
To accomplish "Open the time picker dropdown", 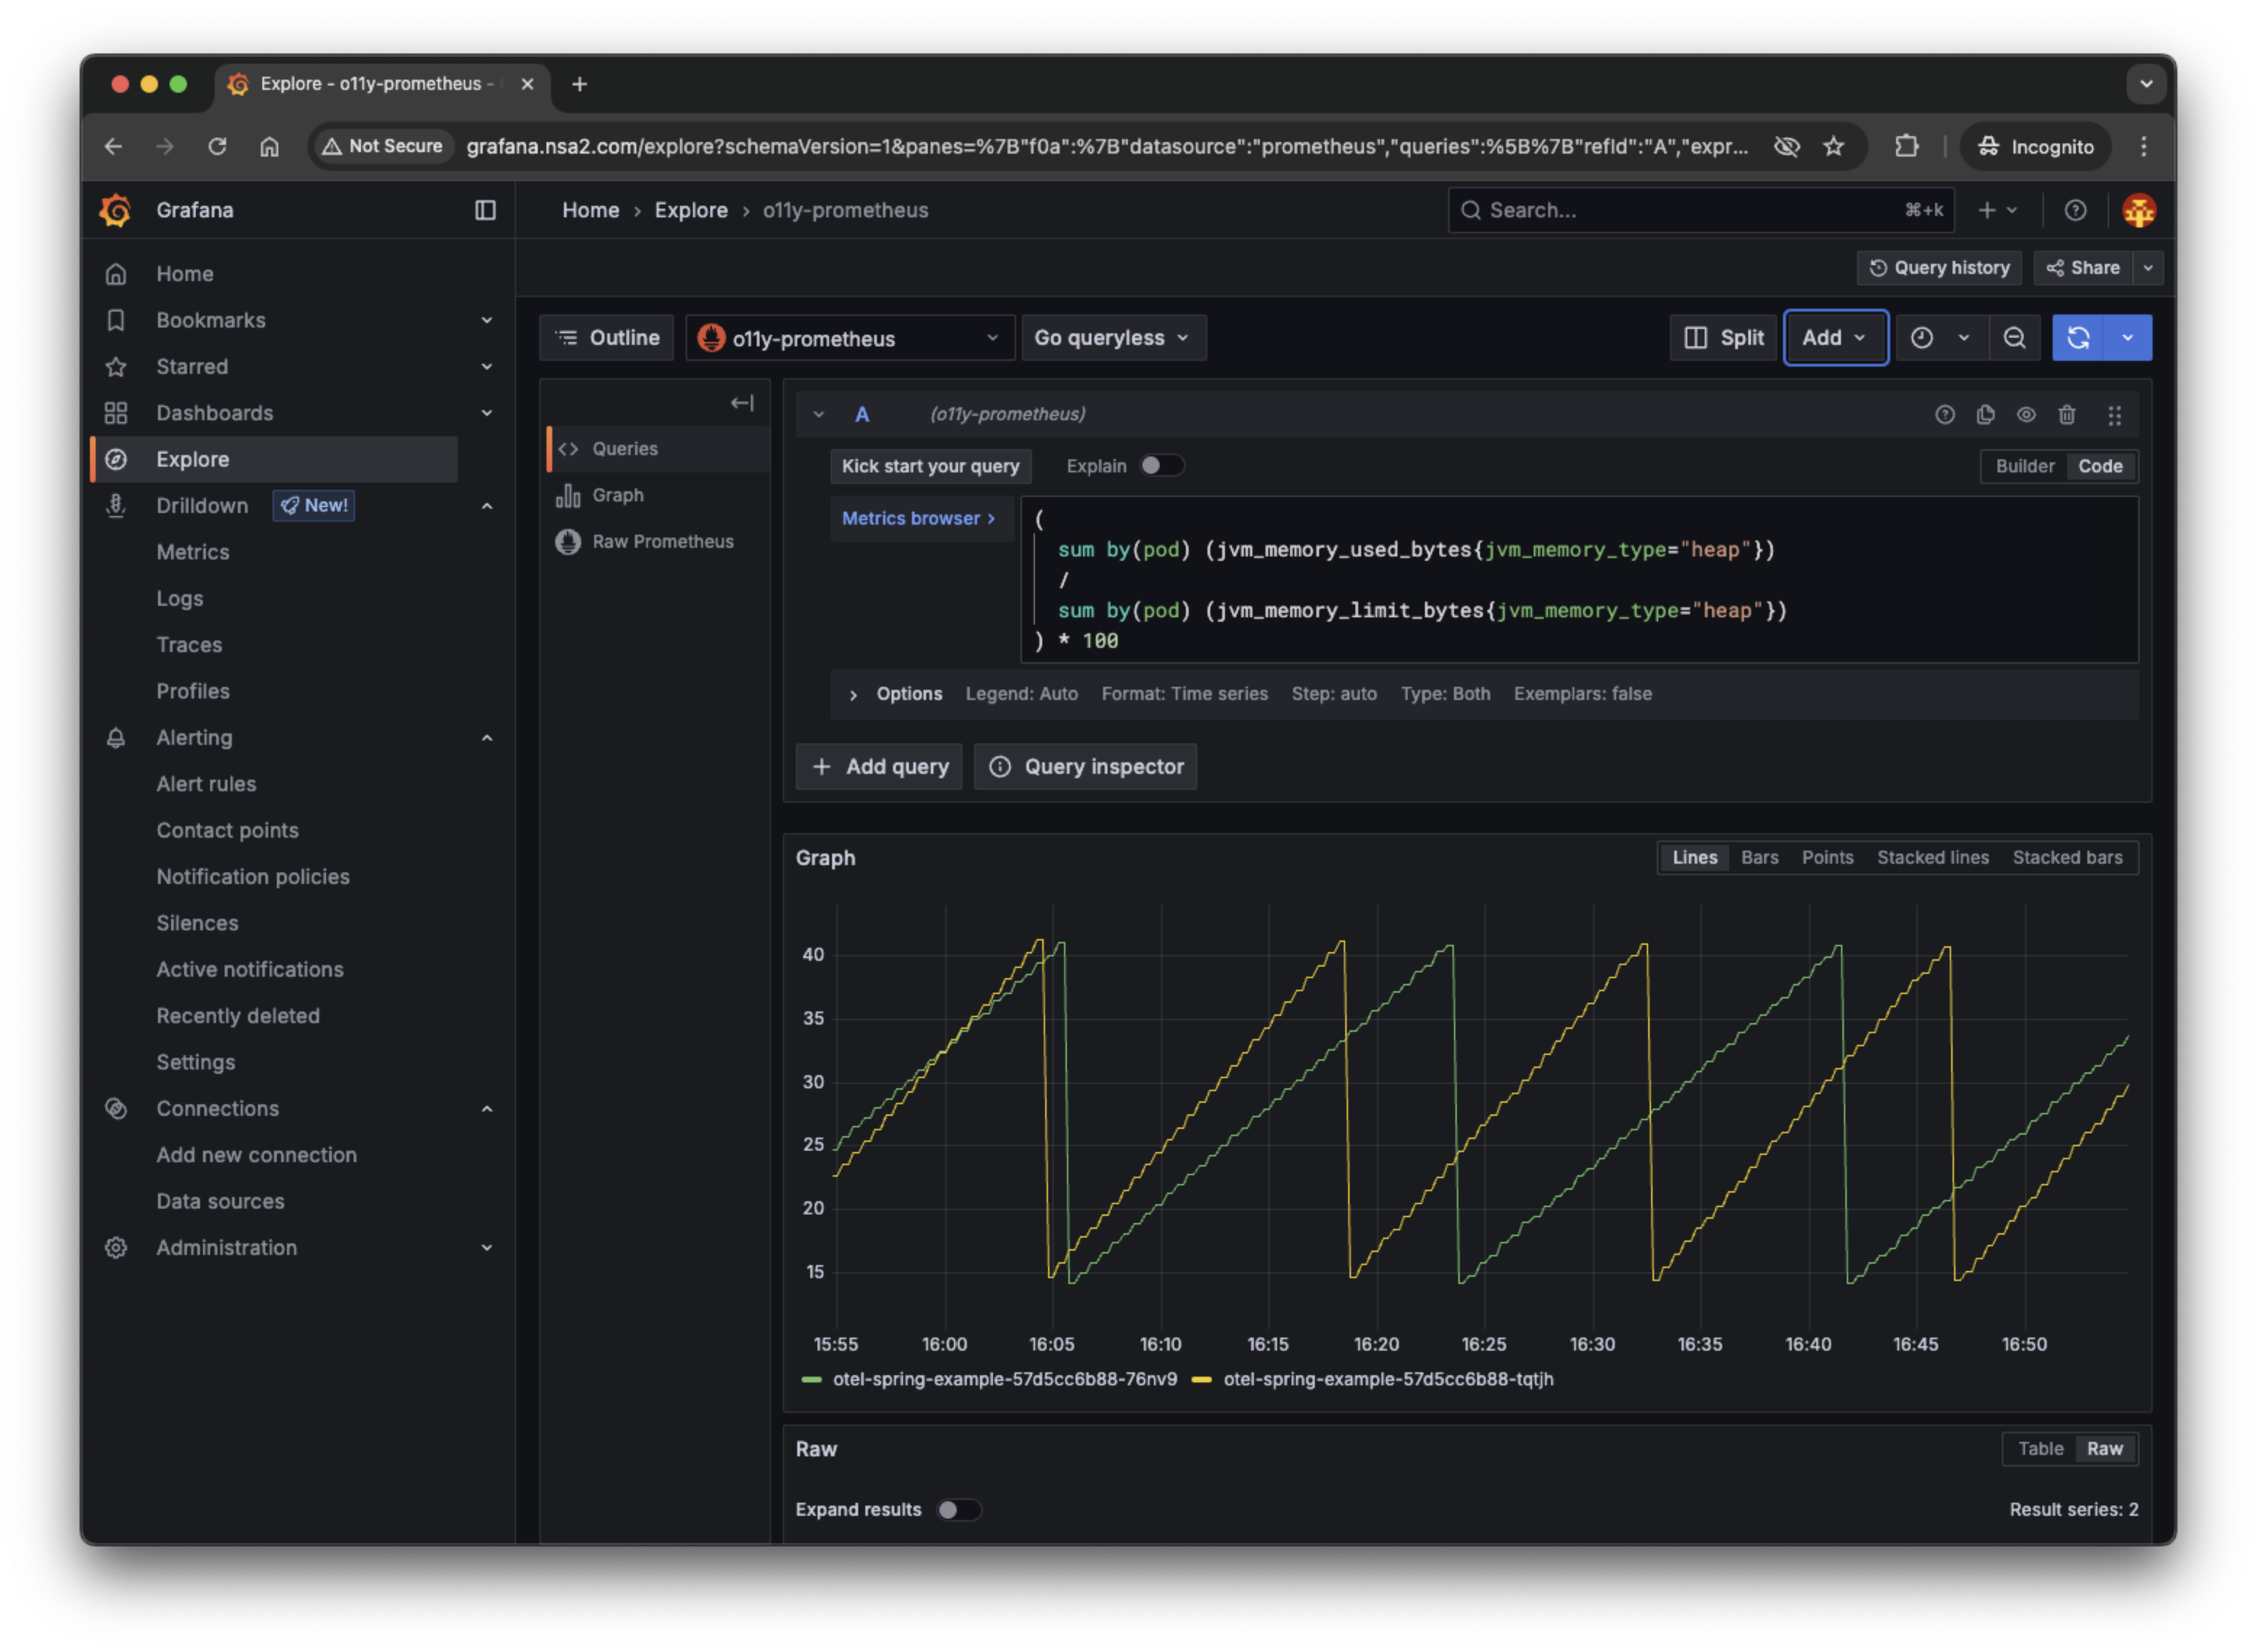I will click(1942, 338).
